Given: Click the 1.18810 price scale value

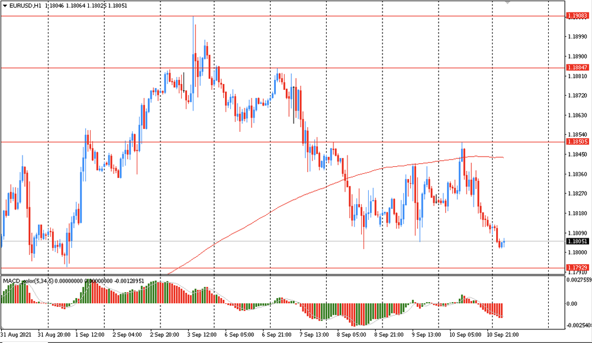Looking at the screenshot, I should [578, 76].
